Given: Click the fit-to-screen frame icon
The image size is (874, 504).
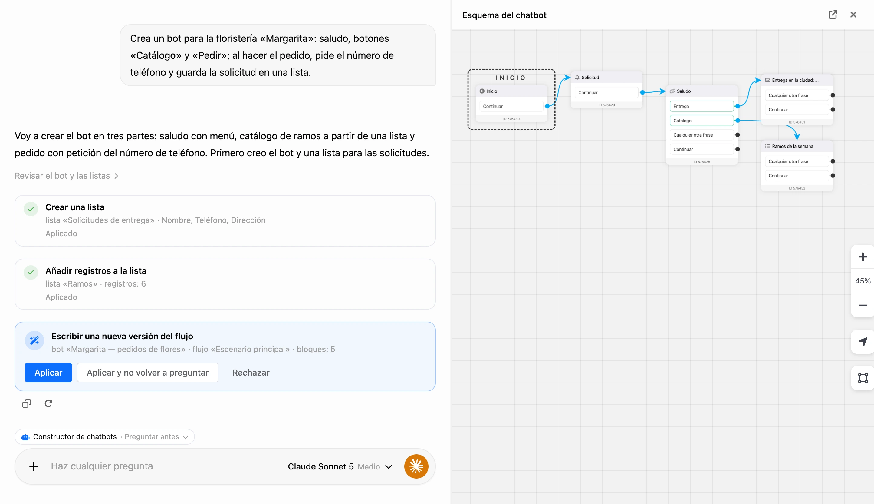Looking at the screenshot, I should point(862,378).
